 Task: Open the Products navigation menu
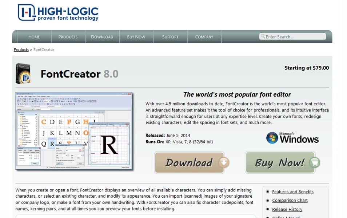[68, 37]
